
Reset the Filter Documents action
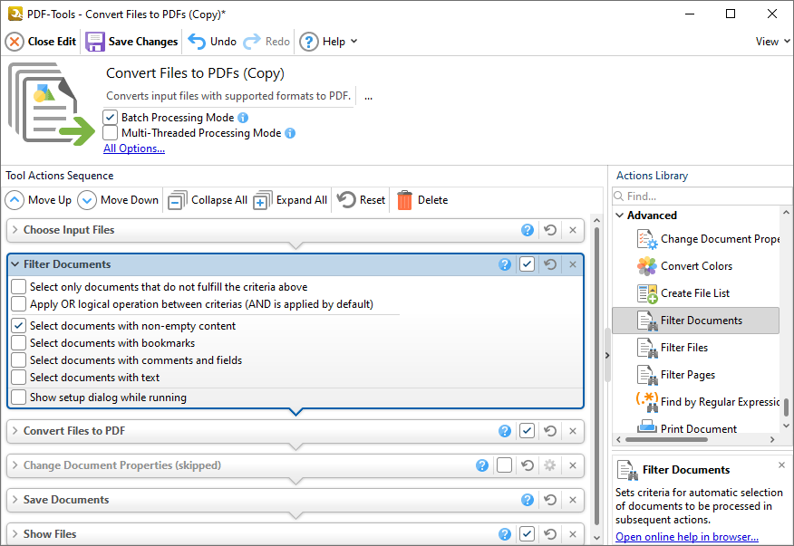[550, 264]
